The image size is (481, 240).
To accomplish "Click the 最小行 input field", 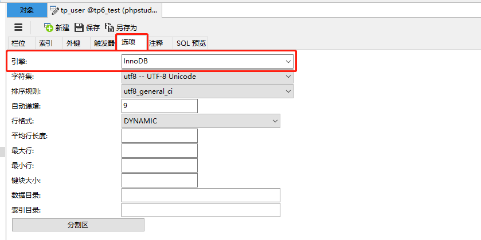I will tap(159, 165).
